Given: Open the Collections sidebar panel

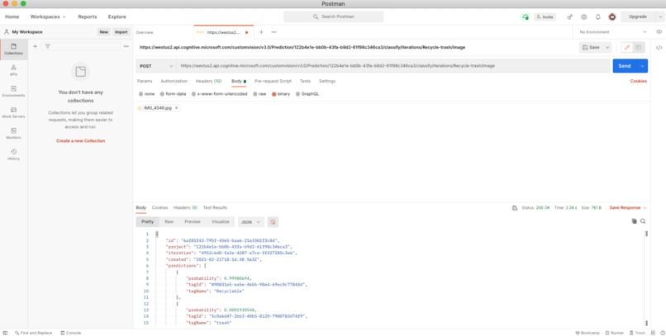Looking at the screenshot, I should click(x=13, y=50).
